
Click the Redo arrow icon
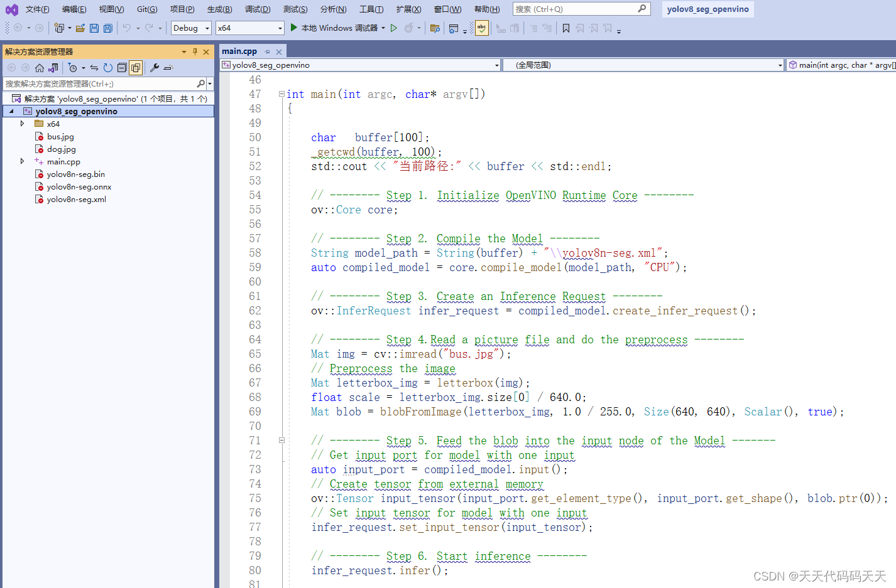click(x=149, y=28)
